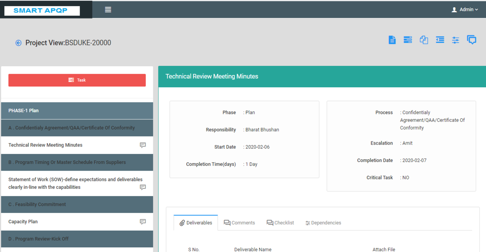
Task: Click the outdent list icon in project toolbar
Action: click(x=440, y=40)
